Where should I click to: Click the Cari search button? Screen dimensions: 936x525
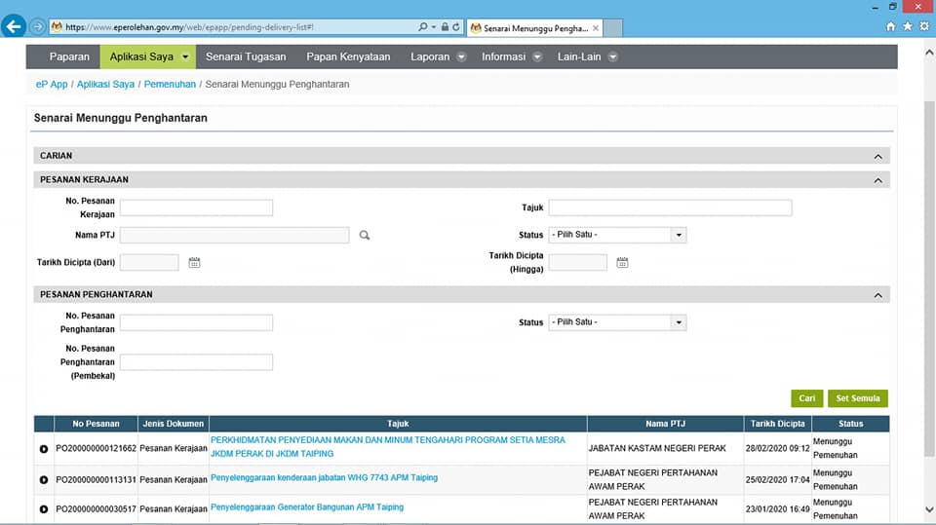point(807,398)
